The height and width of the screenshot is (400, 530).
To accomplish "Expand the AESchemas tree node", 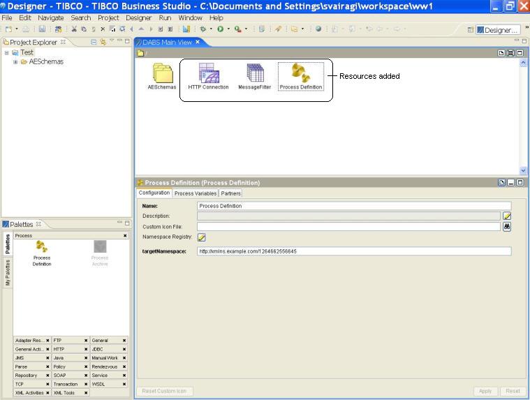I will [15, 62].
